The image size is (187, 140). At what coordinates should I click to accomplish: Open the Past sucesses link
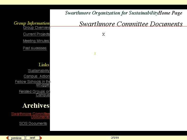point(35,48)
